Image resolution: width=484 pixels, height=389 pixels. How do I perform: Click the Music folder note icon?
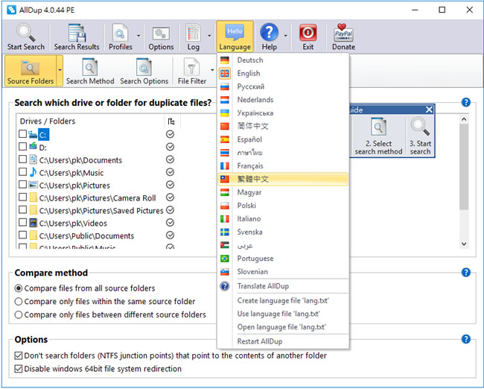[33, 172]
